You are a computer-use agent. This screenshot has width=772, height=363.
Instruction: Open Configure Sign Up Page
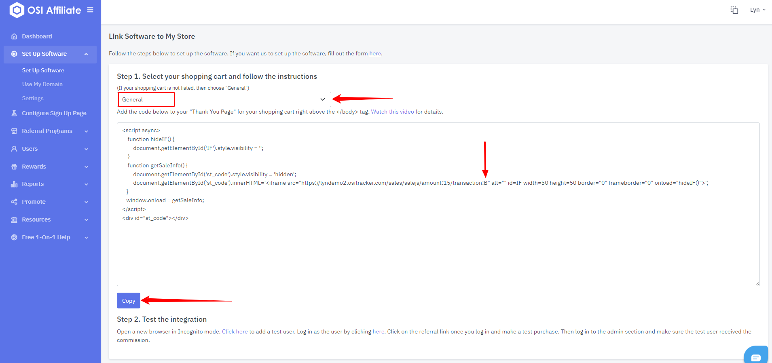point(54,113)
